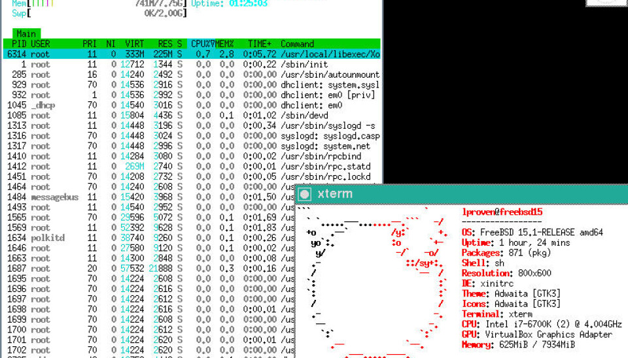
Task: Select process row with PID 1569
Action: tap(149, 227)
